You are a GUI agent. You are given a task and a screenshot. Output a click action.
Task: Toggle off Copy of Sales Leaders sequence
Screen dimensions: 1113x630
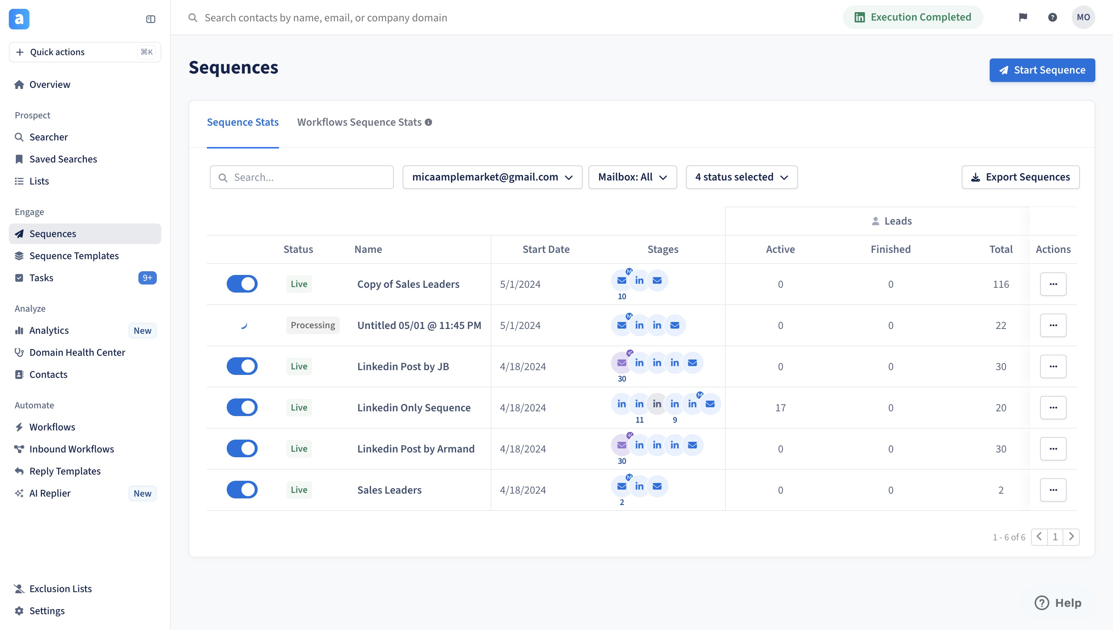coord(242,284)
